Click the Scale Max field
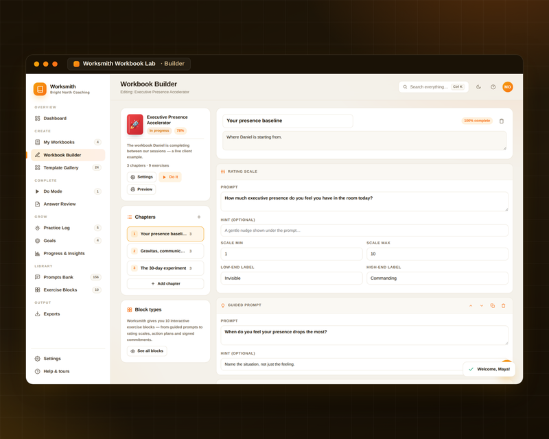 coord(437,254)
